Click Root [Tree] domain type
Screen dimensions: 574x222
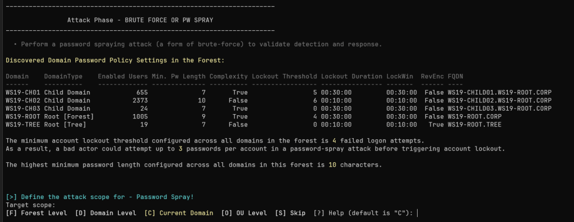click(65, 125)
